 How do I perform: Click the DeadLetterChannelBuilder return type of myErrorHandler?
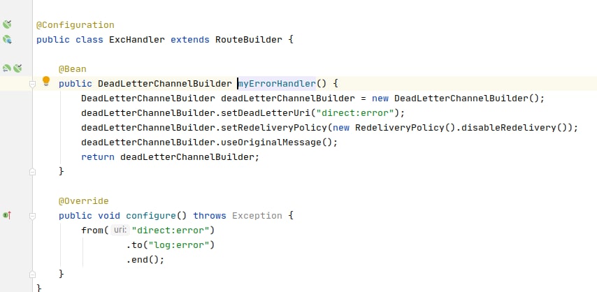click(165, 83)
